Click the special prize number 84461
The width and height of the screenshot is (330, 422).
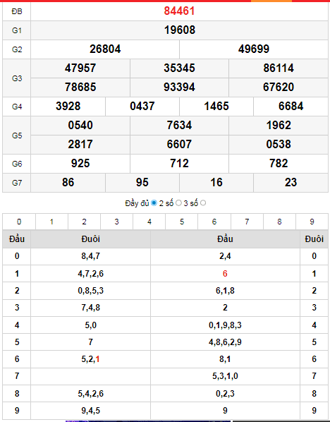[179, 11]
